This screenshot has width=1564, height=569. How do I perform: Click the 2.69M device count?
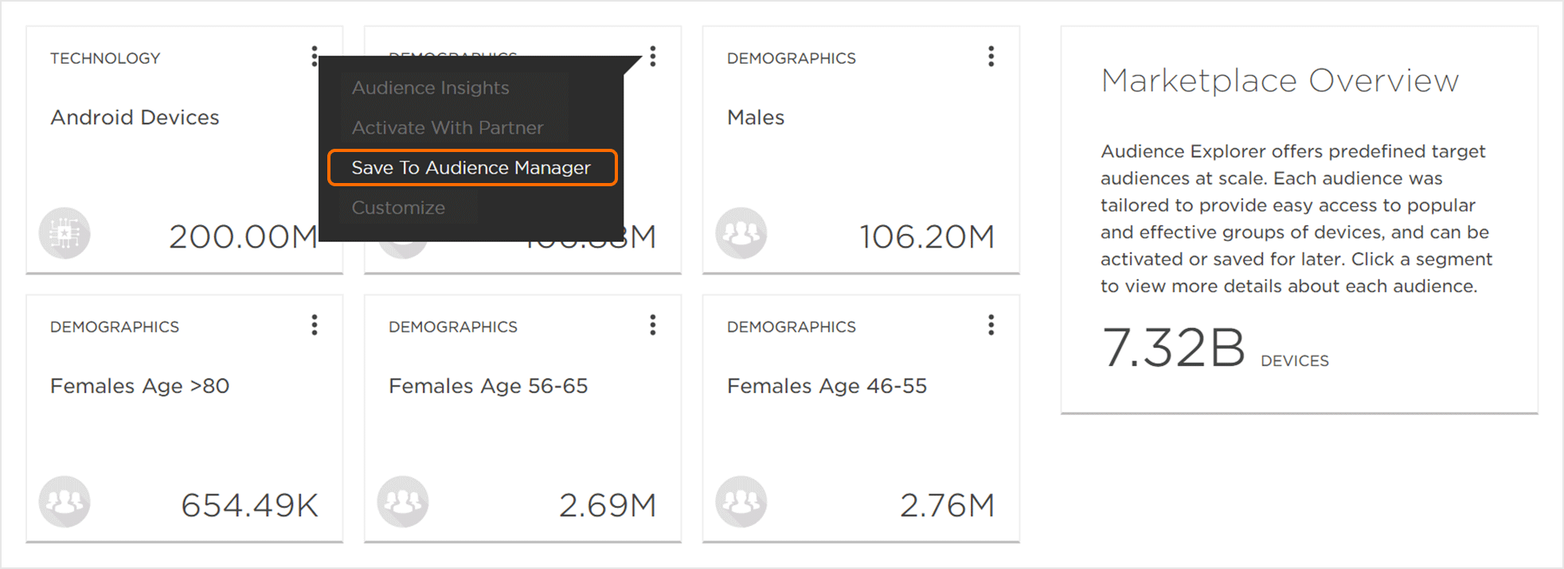[x=608, y=505]
